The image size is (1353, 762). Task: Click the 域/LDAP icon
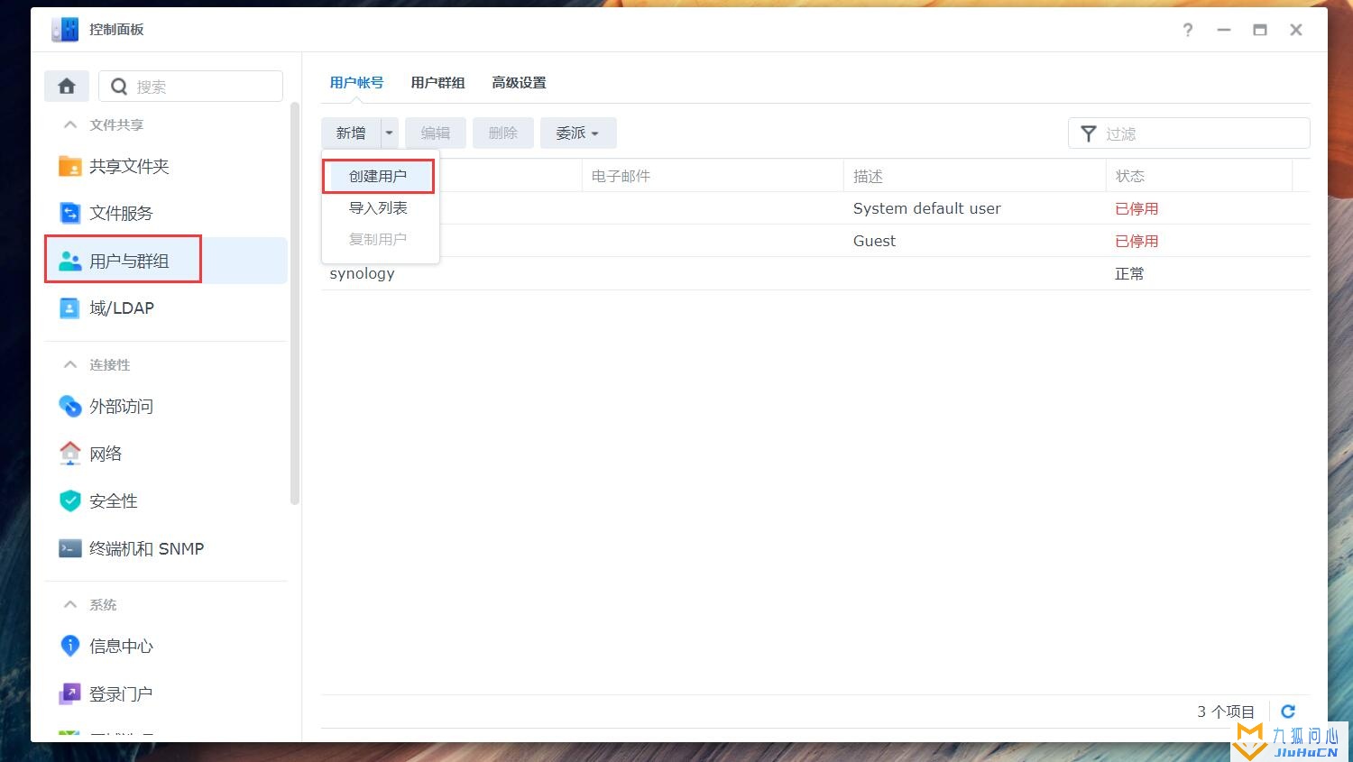point(69,308)
